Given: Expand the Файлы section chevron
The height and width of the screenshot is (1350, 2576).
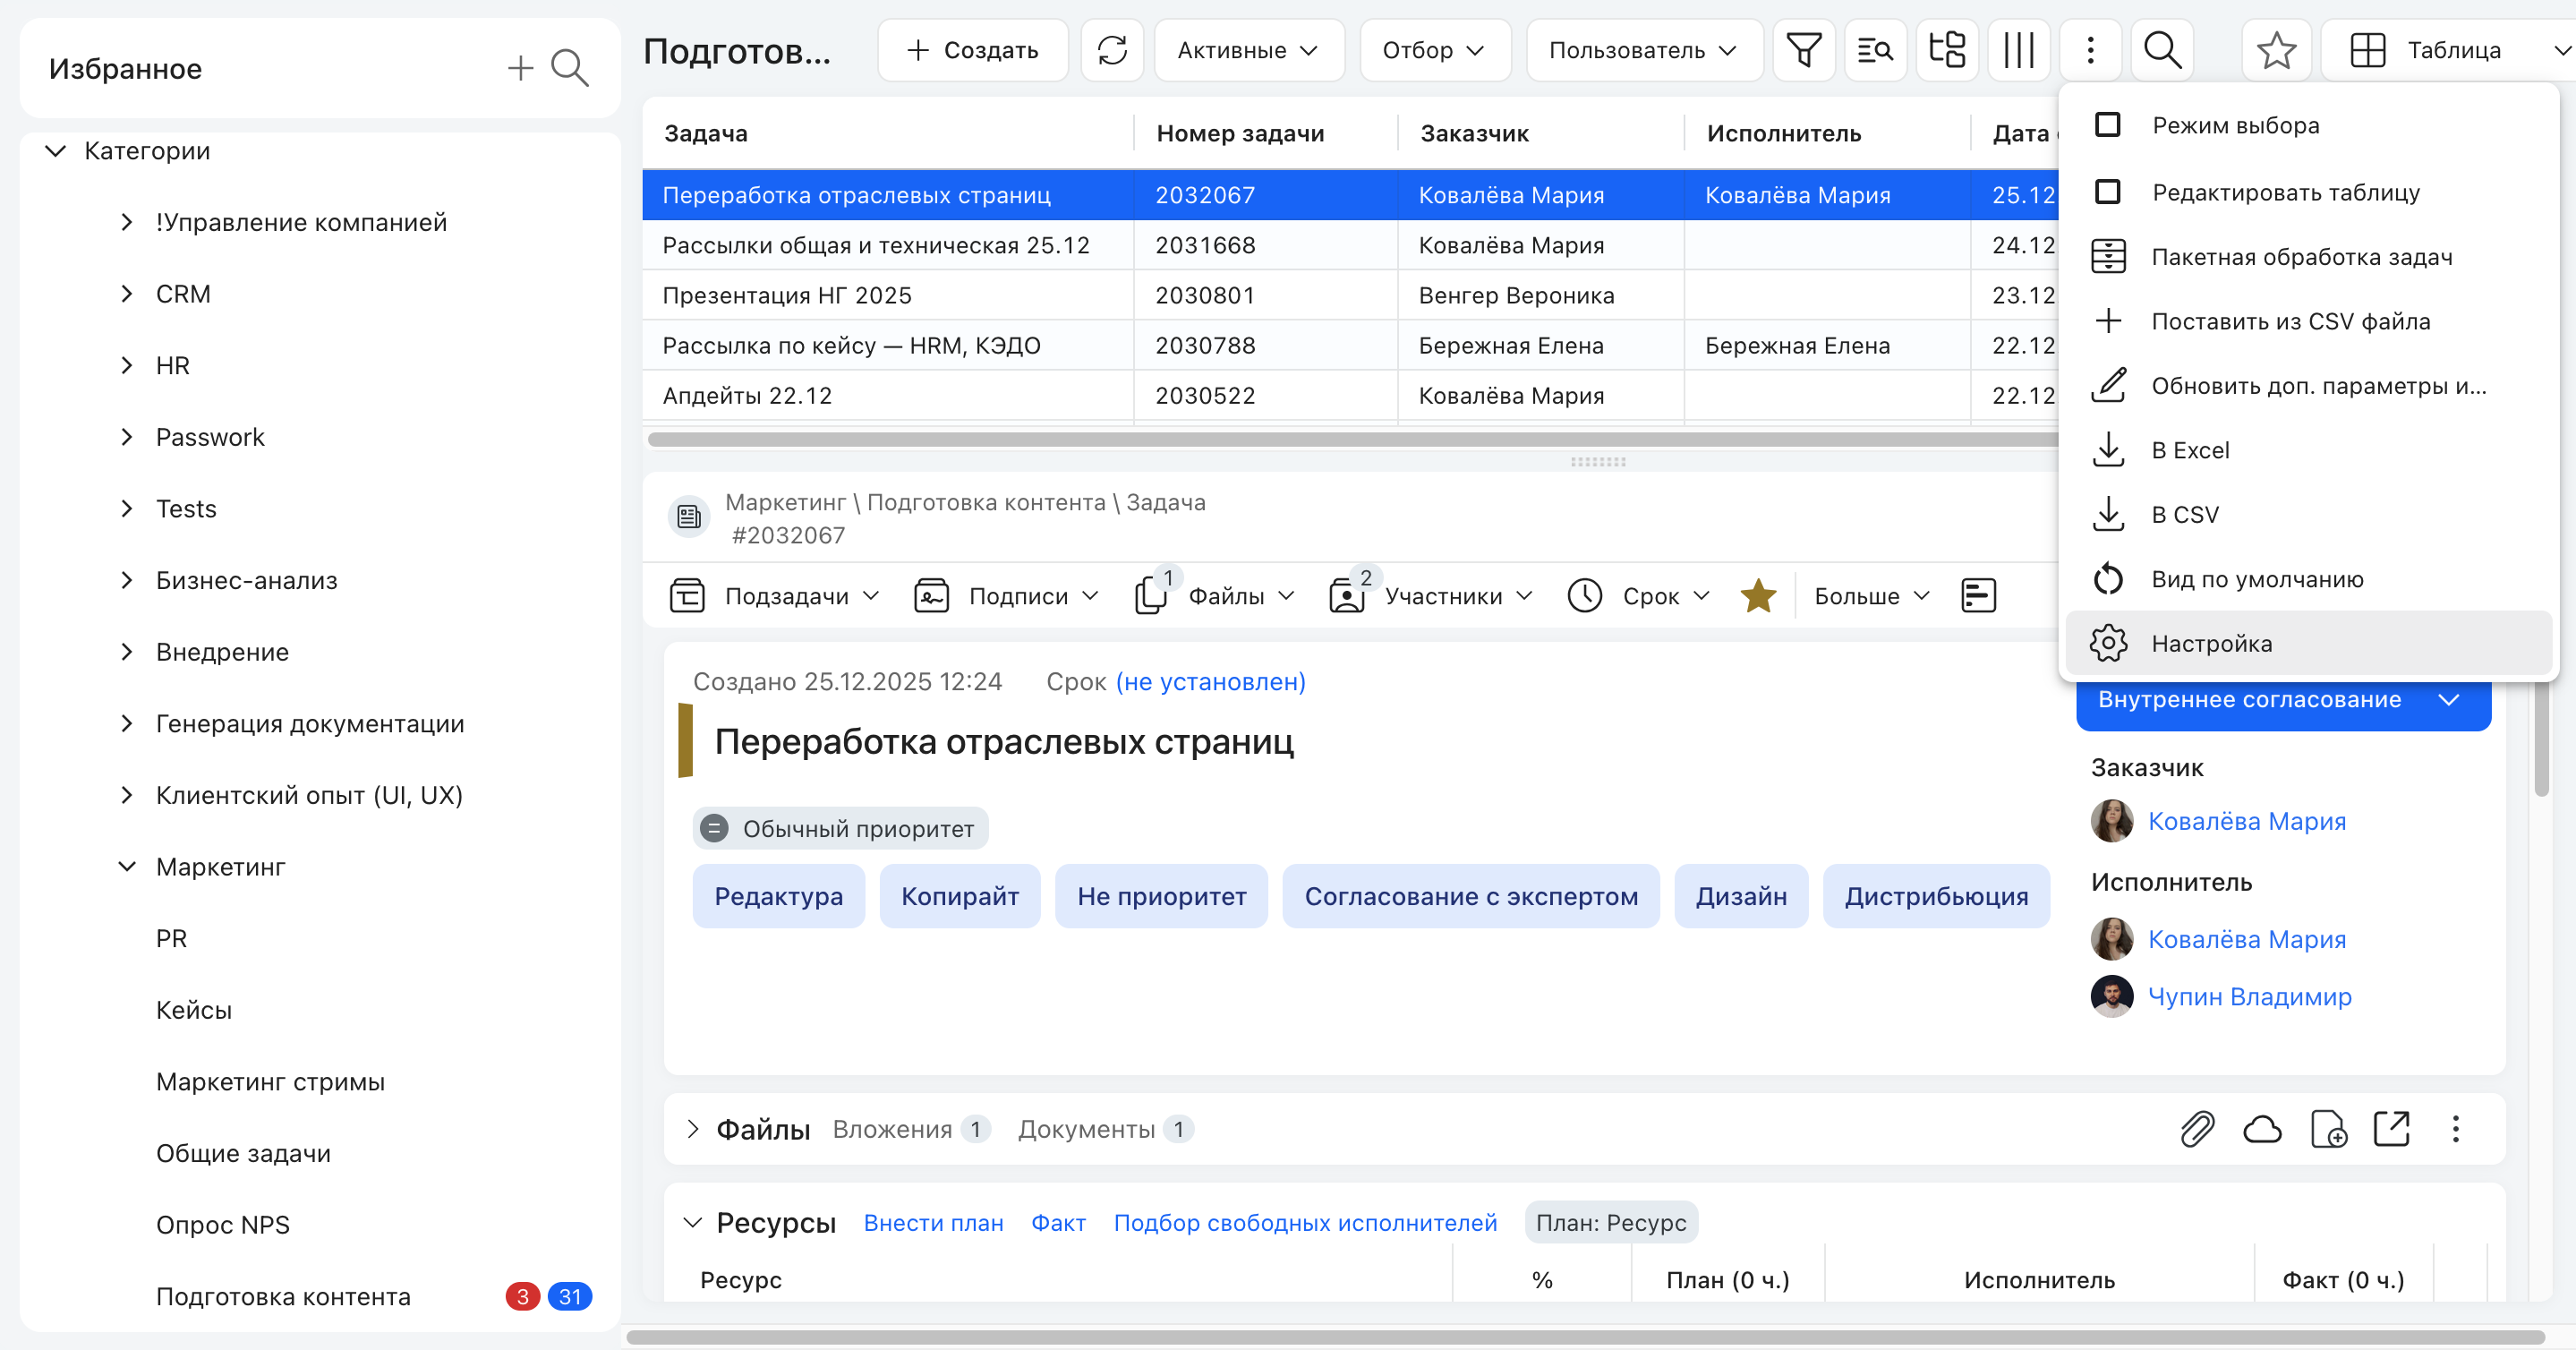Looking at the screenshot, I should pos(692,1129).
